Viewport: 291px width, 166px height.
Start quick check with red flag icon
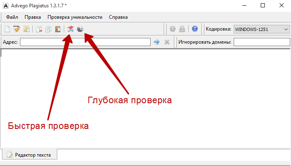point(70,29)
